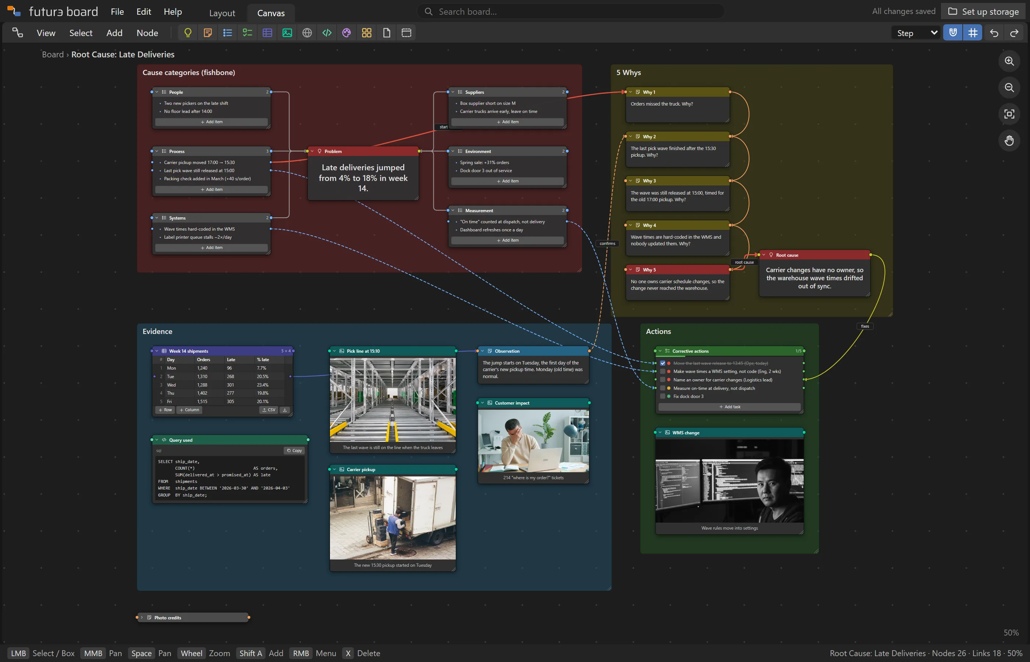Collapse the Week 14 shipments table node

(x=157, y=351)
